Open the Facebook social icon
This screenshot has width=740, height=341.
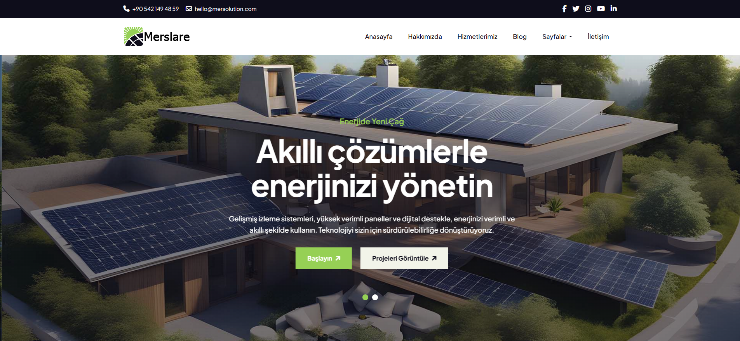pos(564,9)
